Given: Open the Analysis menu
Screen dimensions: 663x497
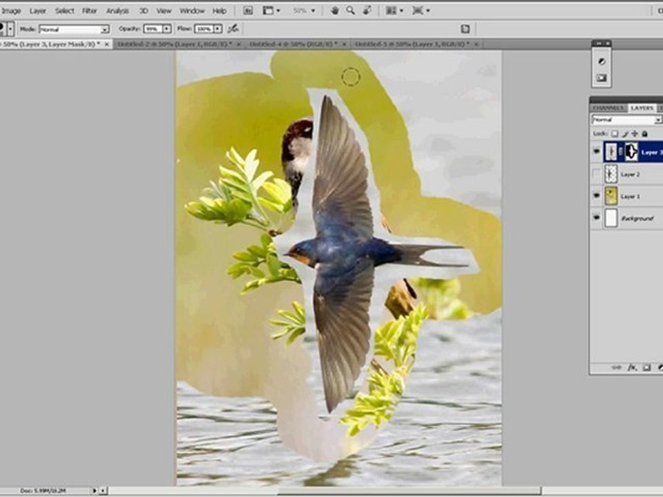Looking at the screenshot, I should click(x=117, y=10).
